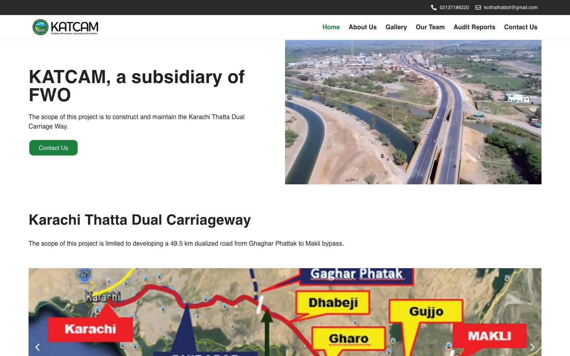
Task: Click the '49.5 km dualized road' paragraph
Action: (186, 243)
